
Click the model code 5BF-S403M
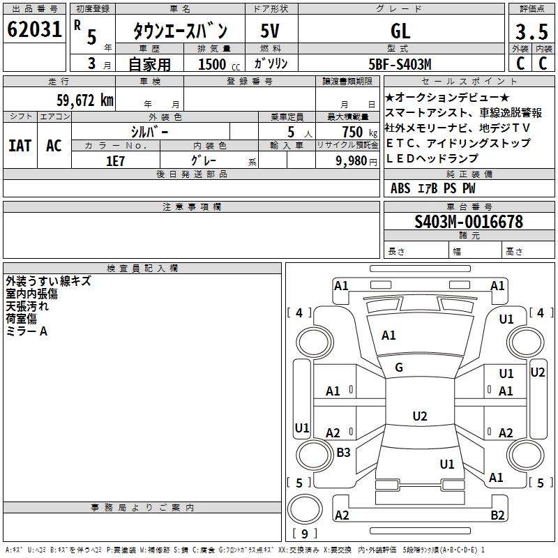click(400, 64)
